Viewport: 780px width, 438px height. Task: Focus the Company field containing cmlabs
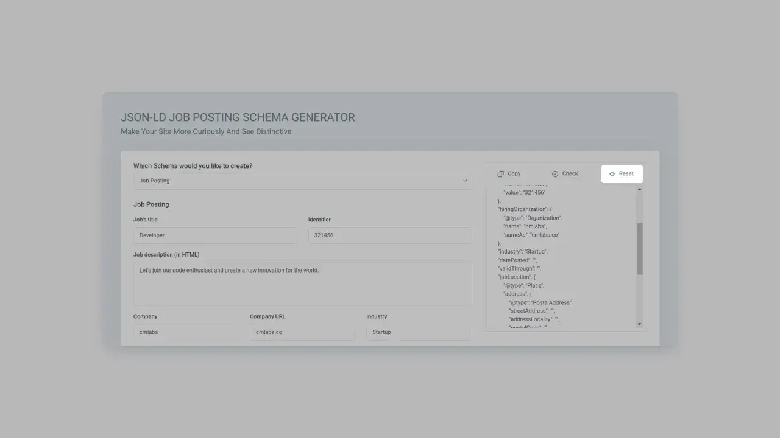pos(185,332)
